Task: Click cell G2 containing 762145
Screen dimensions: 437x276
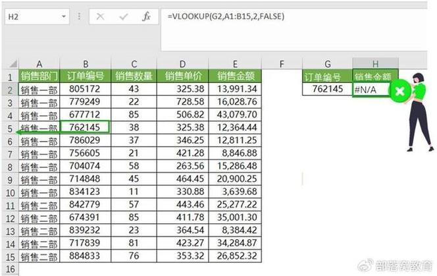Action: (327, 88)
